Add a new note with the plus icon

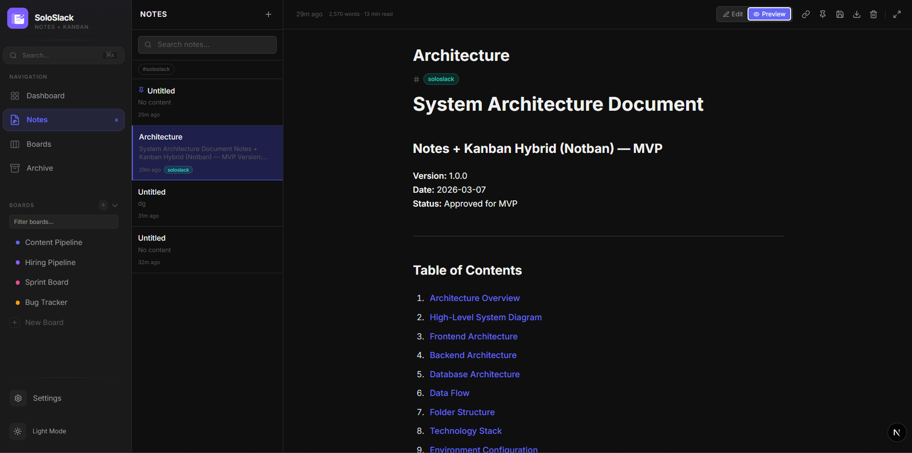click(269, 14)
